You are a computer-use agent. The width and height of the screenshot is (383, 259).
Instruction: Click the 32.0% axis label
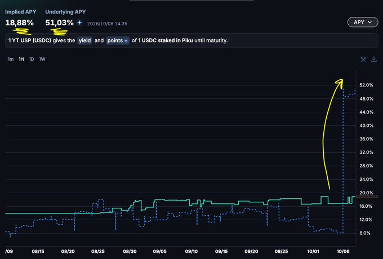(366, 152)
